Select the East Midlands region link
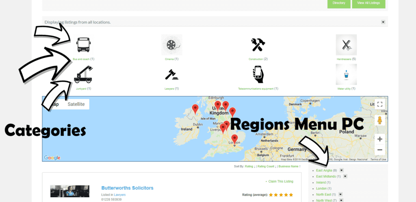Viewport: 416px width, 202px height. click(326, 176)
